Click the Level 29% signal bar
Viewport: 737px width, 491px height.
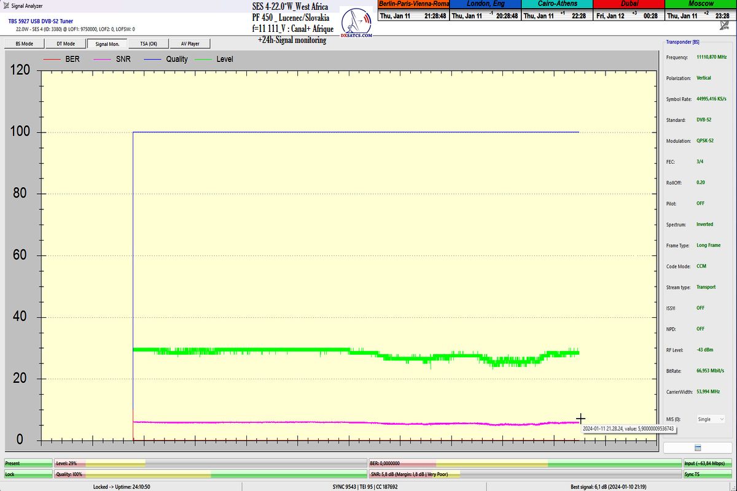tap(209, 463)
